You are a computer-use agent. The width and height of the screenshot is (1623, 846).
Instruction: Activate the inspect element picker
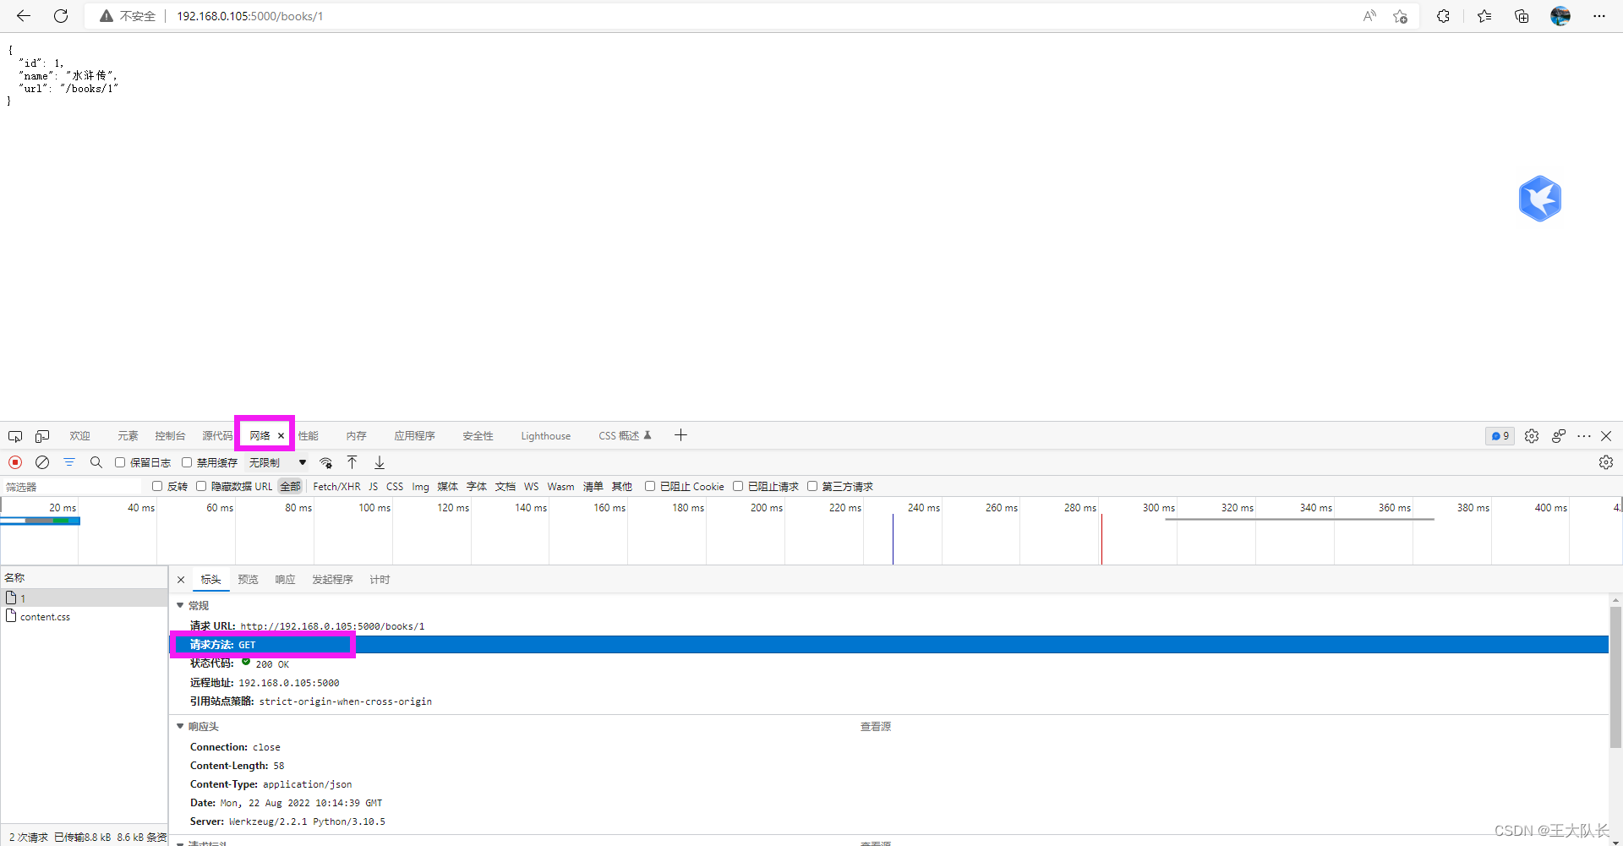click(15, 436)
